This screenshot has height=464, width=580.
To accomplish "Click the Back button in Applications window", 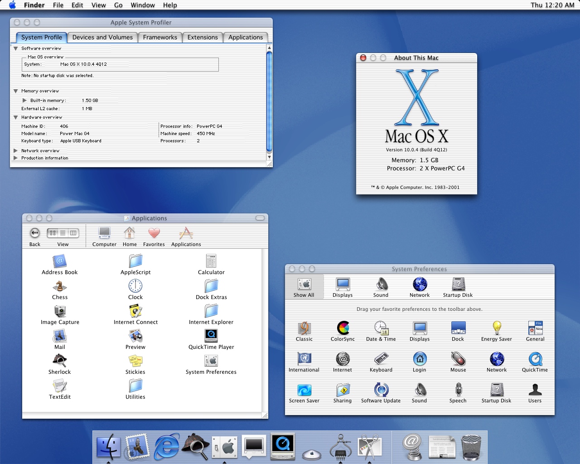I will tap(35, 233).
